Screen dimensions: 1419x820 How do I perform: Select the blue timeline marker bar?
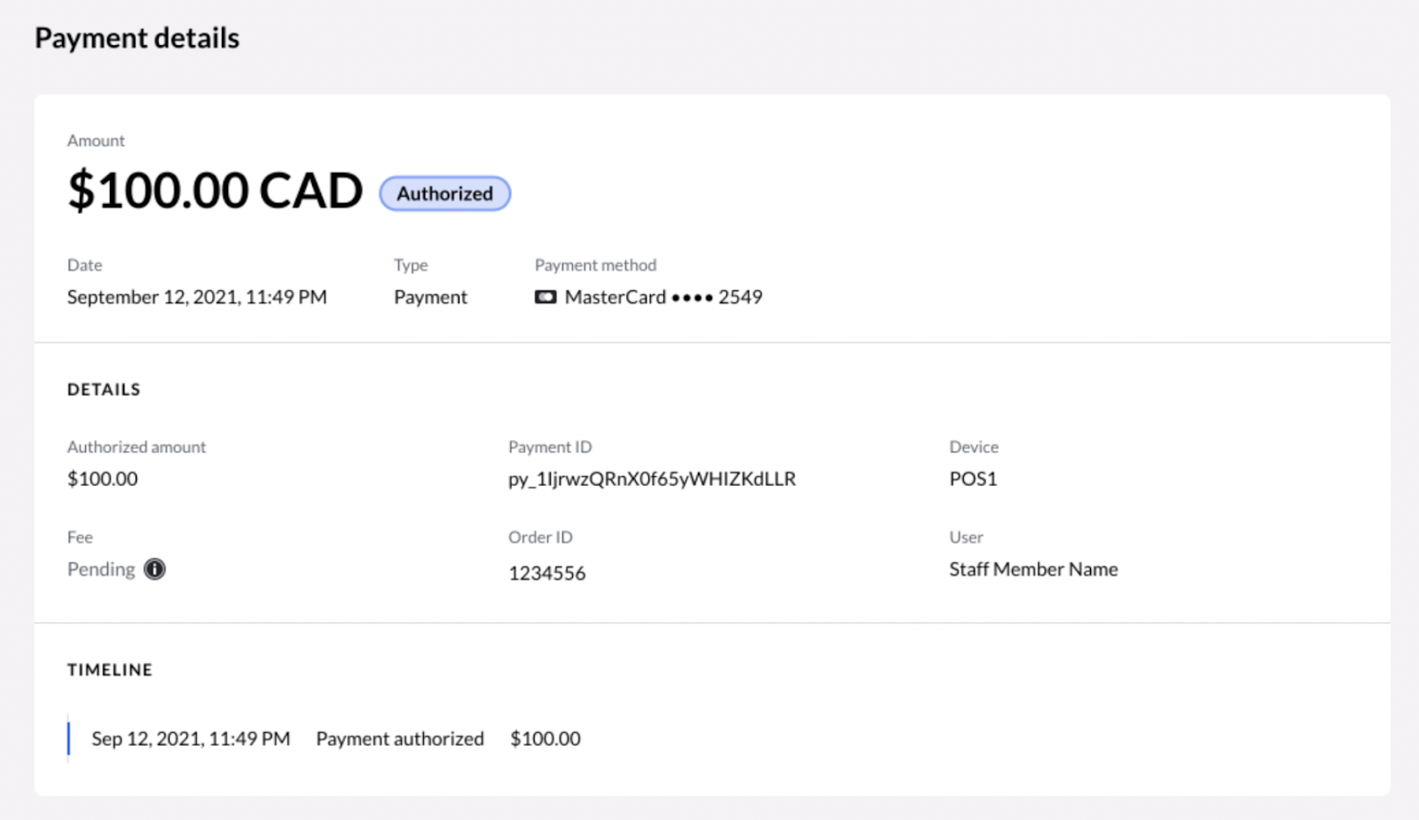pyautogui.click(x=70, y=738)
